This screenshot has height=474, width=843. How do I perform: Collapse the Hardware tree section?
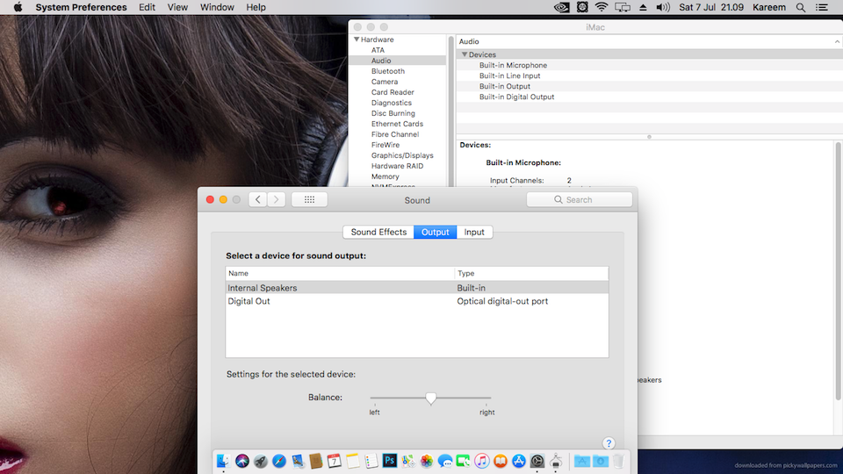click(x=357, y=39)
